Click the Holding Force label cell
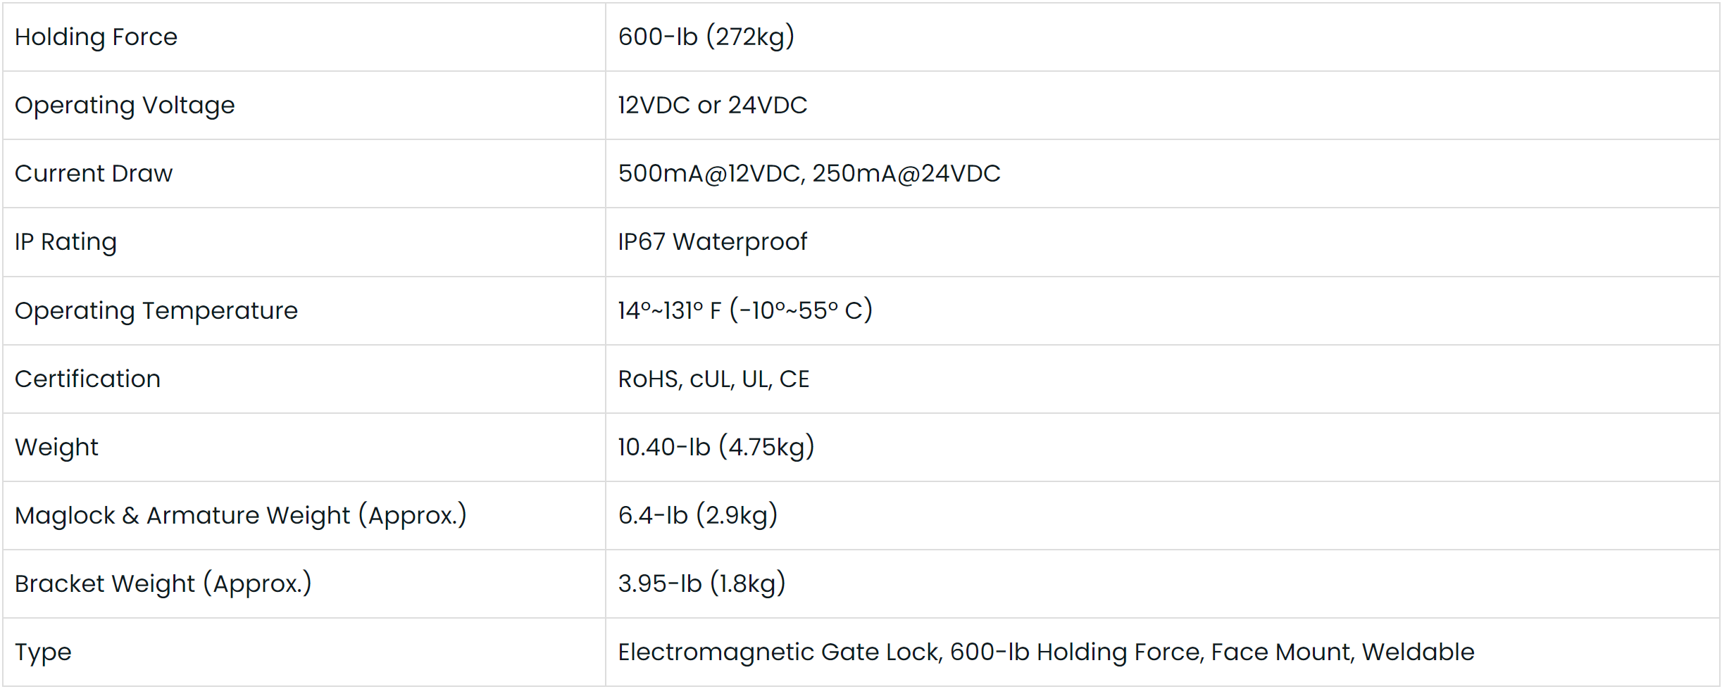Image resolution: width=1722 pixels, height=689 pixels. [96, 37]
